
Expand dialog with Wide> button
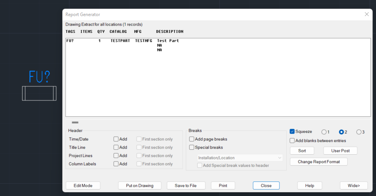click(x=354, y=185)
